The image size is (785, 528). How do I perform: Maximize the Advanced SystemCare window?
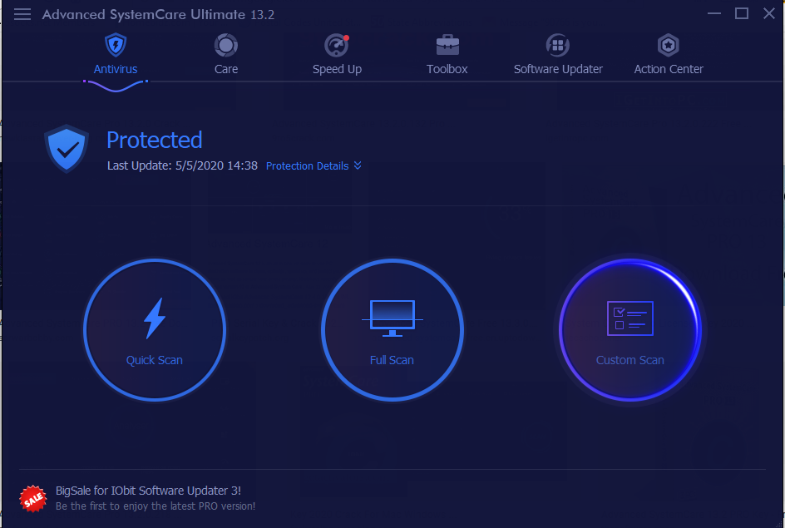(x=742, y=13)
